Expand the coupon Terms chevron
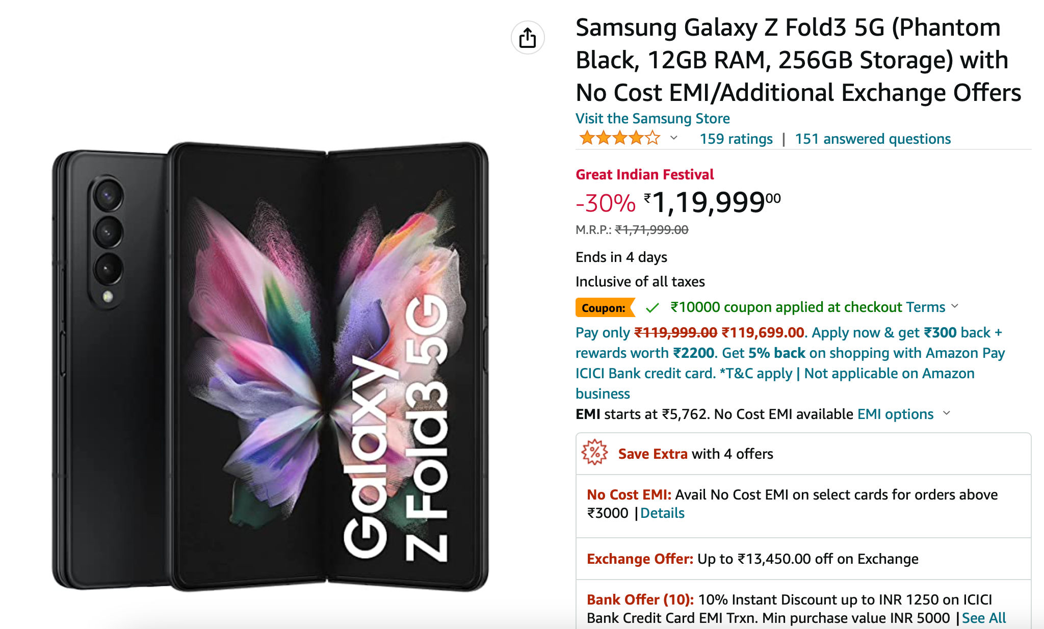 pos(955,306)
